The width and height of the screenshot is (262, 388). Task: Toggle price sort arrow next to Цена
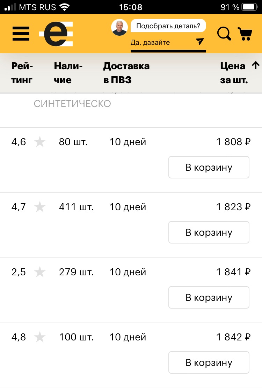(256, 65)
